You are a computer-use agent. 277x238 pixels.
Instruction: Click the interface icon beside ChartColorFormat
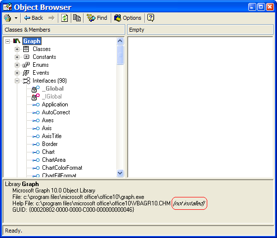(36, 168)
